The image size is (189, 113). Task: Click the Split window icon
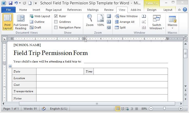(x=120, y=27)
